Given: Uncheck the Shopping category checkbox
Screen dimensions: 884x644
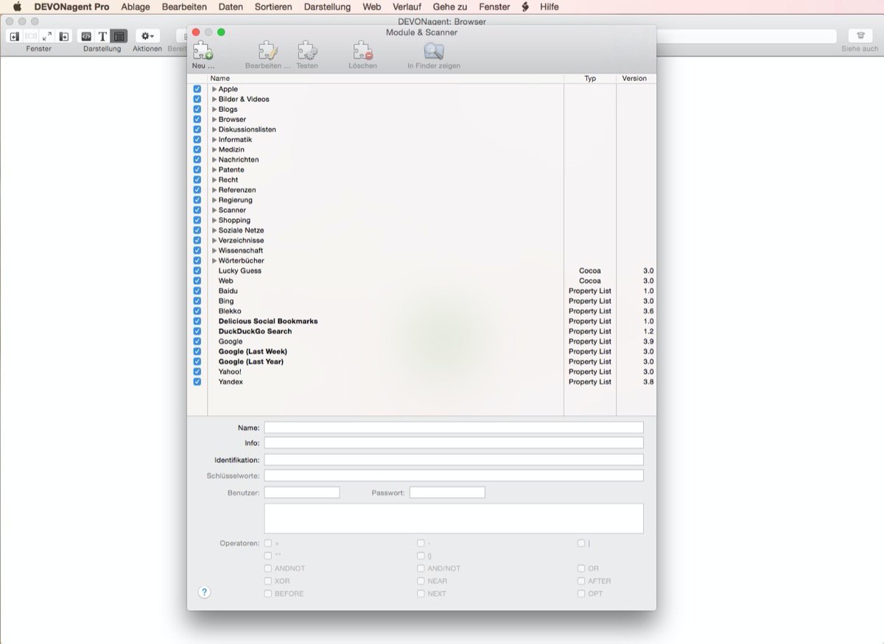Looking at the screenshot, I should (x=197, y=220).
